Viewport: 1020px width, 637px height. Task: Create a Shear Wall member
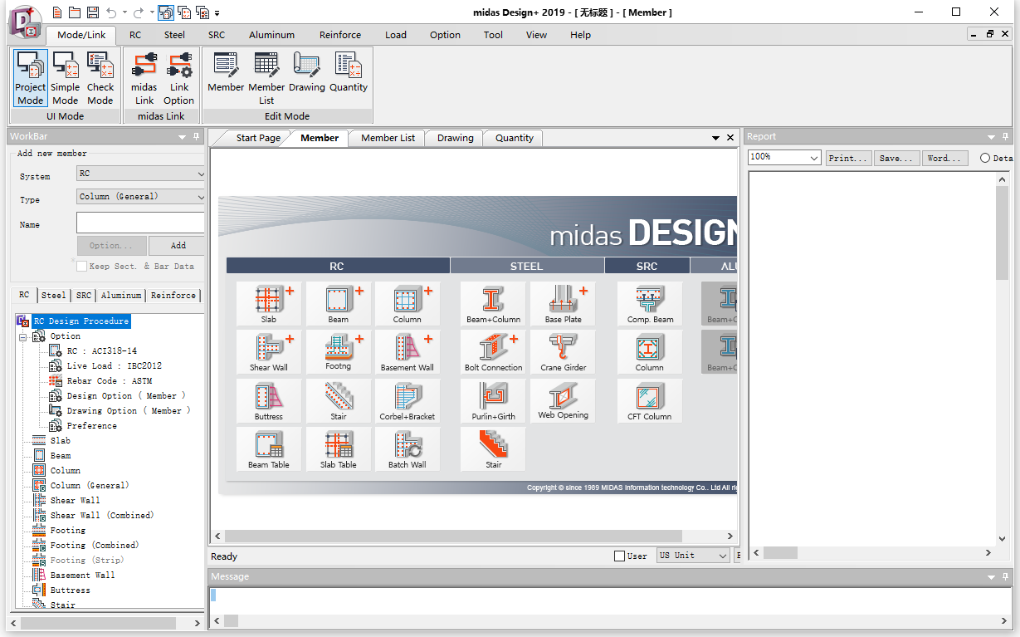(x=268, y=352)
